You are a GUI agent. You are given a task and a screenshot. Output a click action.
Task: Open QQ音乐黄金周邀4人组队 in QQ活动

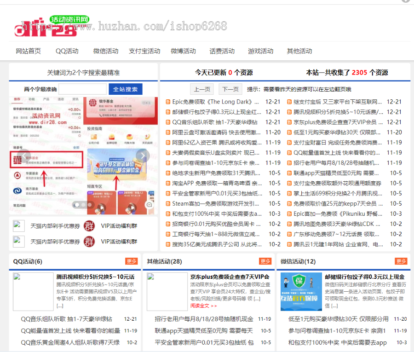[70, 343]
